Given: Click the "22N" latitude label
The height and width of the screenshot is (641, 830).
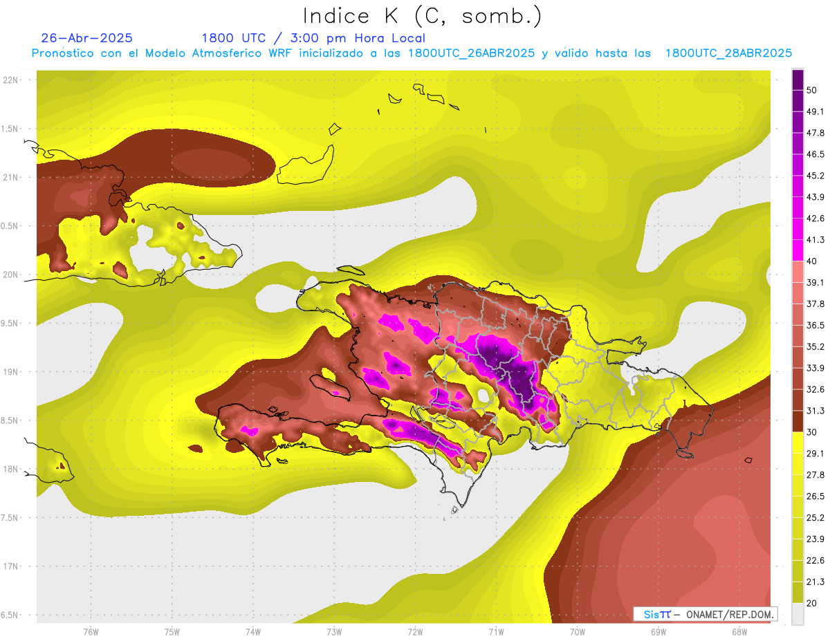Looking at the screenshot, I should [10, 80].
